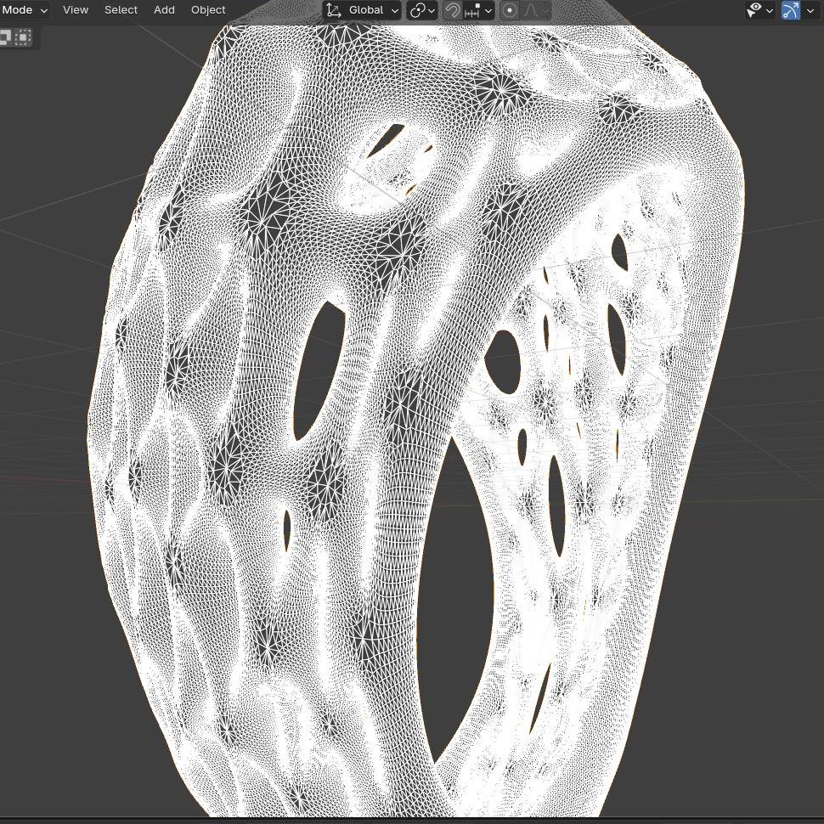824x824 pixels.
Task: Select the dashed-square select mode icon
Action: pos(23,37)
